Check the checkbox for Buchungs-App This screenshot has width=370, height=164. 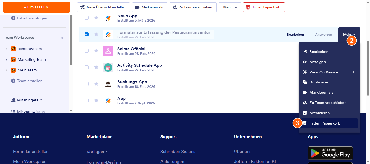click(x=86, y=84)
